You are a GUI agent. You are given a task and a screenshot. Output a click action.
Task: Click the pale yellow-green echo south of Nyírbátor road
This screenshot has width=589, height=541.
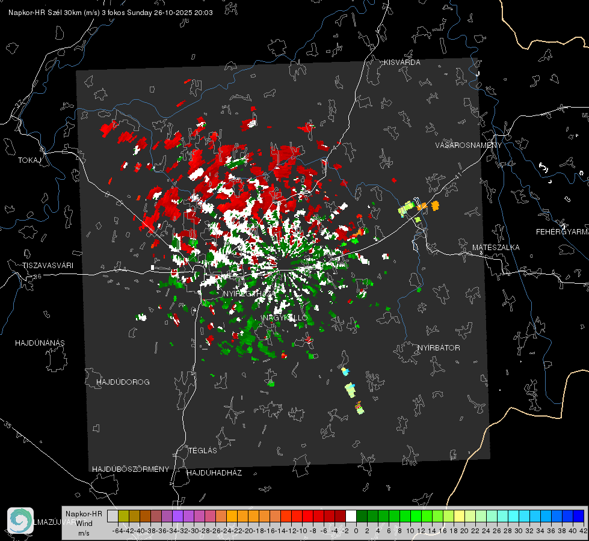tap(351, 391)
